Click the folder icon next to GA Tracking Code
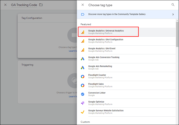This screenshot has width=179, height=125. pos(41,5)
